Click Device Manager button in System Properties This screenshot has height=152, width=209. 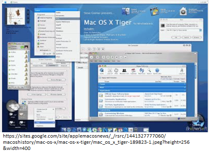coord(56,80)
